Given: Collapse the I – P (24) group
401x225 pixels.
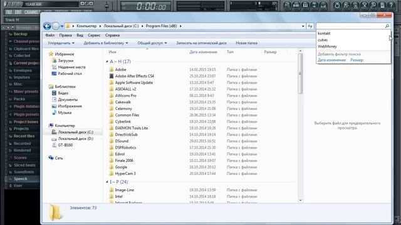Looking at the screenshot, I should tap(107, 182).
